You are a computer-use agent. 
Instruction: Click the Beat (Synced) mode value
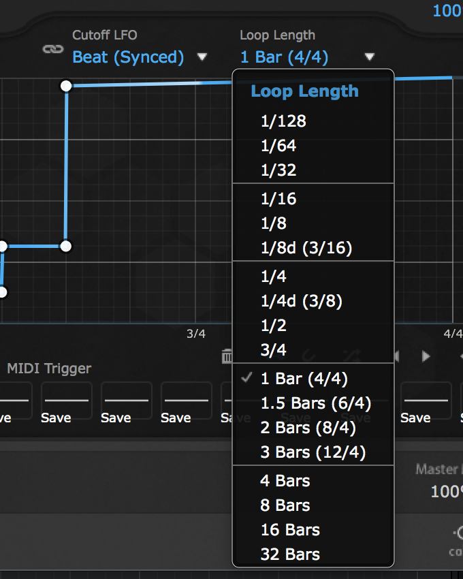[128, 57]
